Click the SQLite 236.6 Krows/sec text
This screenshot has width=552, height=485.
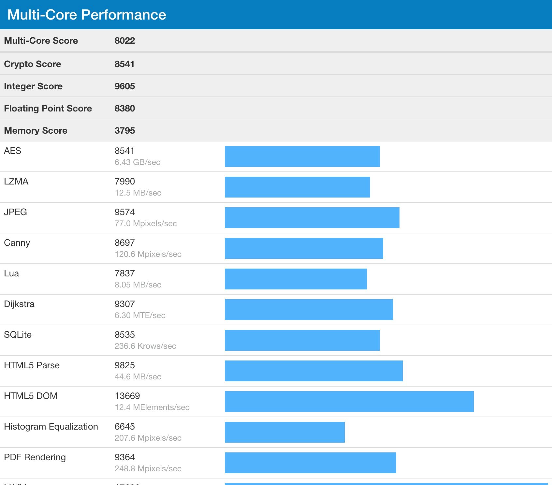pos(145,346)
